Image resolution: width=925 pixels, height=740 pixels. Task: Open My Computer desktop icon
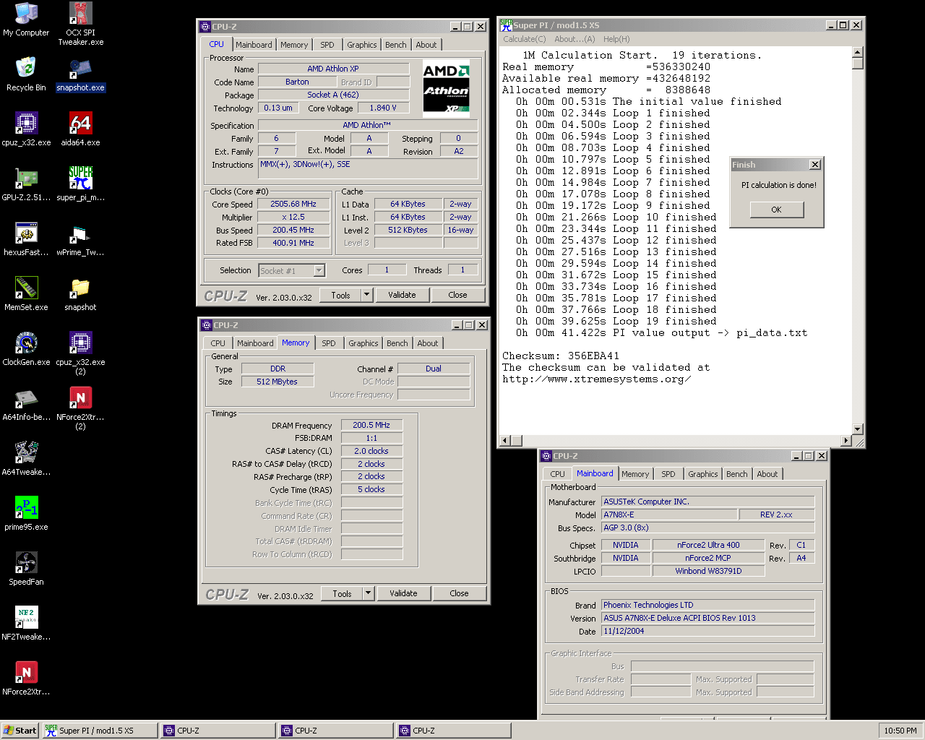click(26, 20)
